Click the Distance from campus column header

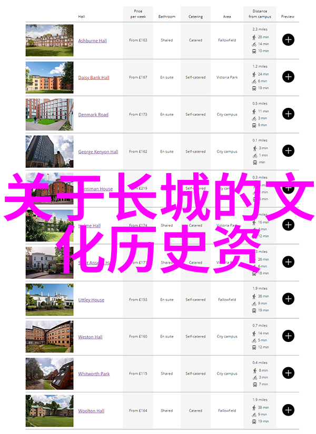click(259, 14)
